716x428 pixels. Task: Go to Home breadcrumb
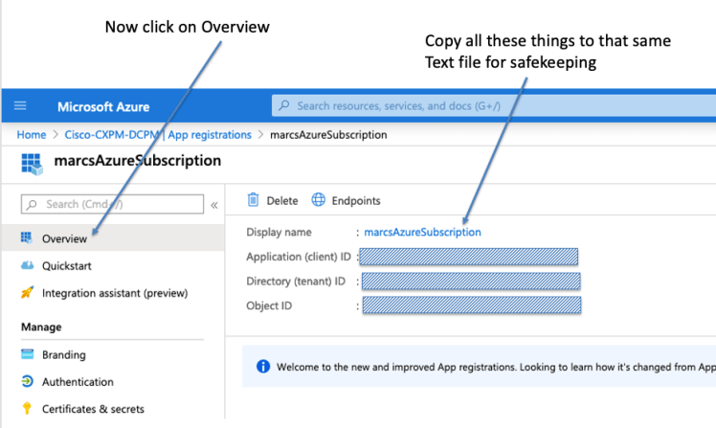tap(32, 135)
